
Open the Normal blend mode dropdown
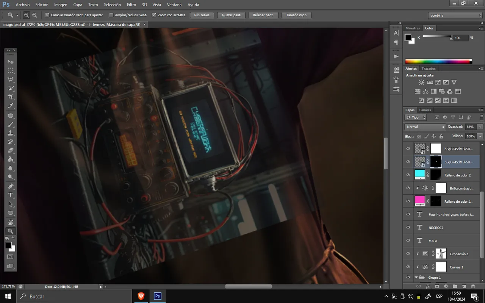(x=425, y=127)
